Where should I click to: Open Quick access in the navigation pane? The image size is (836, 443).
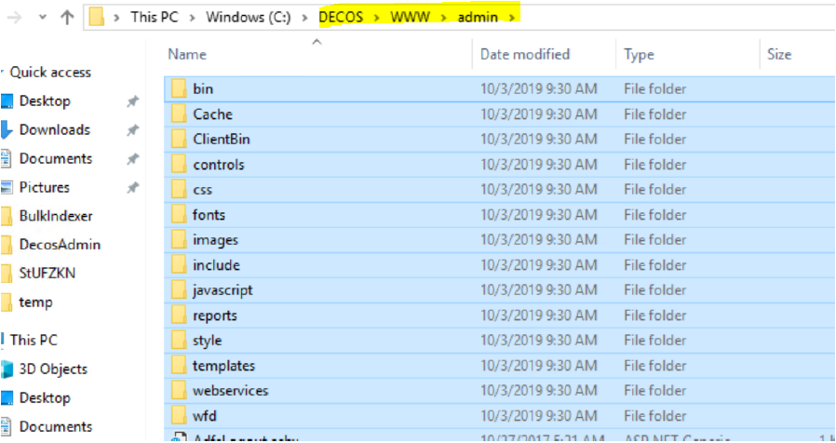[50, 72]
